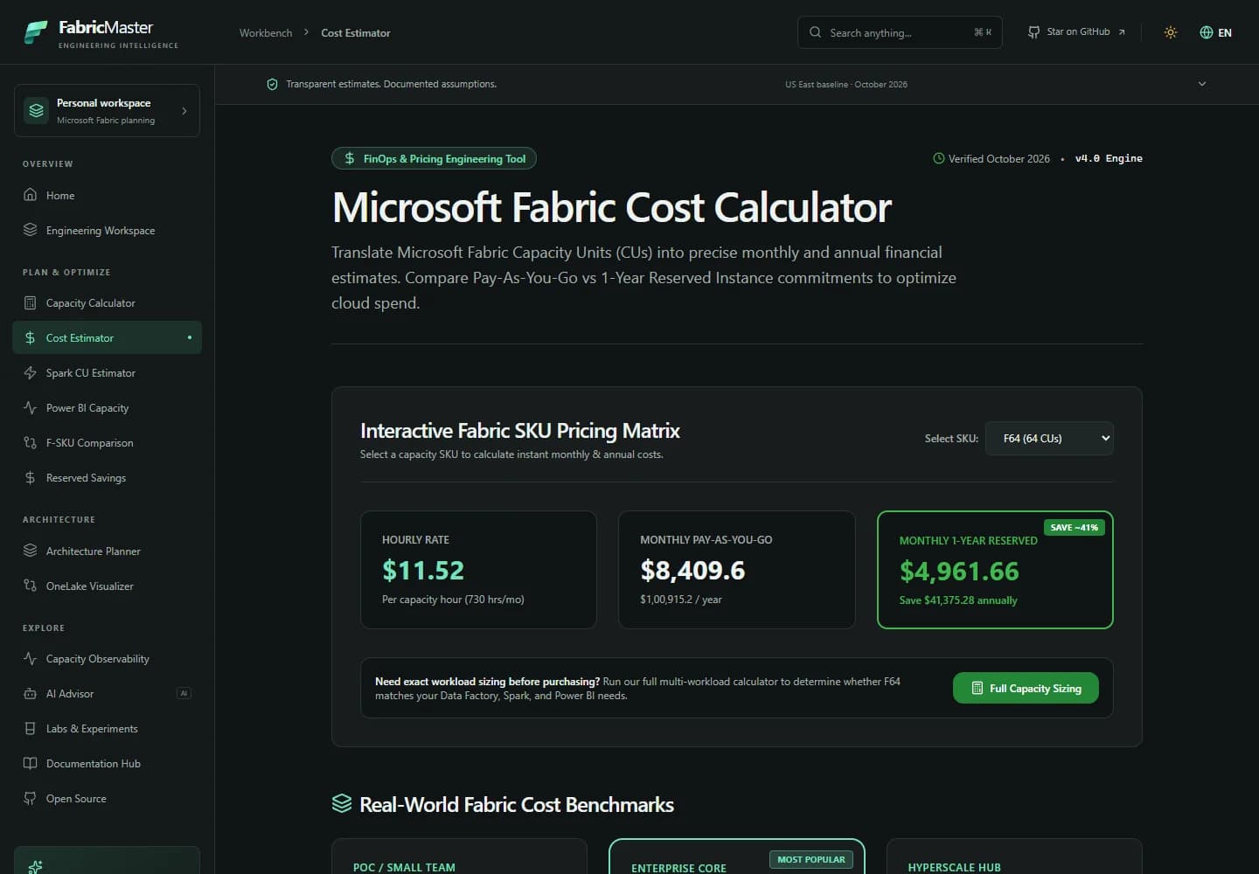Click the Labs & Experiments flask icon
1259x874 pixels.
[31, 728]
